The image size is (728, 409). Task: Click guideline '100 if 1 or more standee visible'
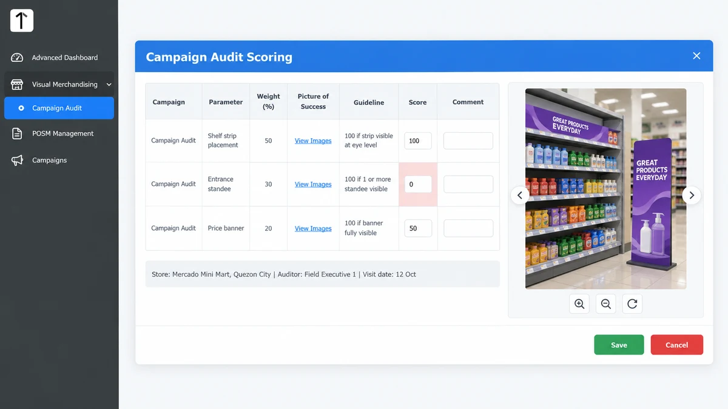[368, 184]
